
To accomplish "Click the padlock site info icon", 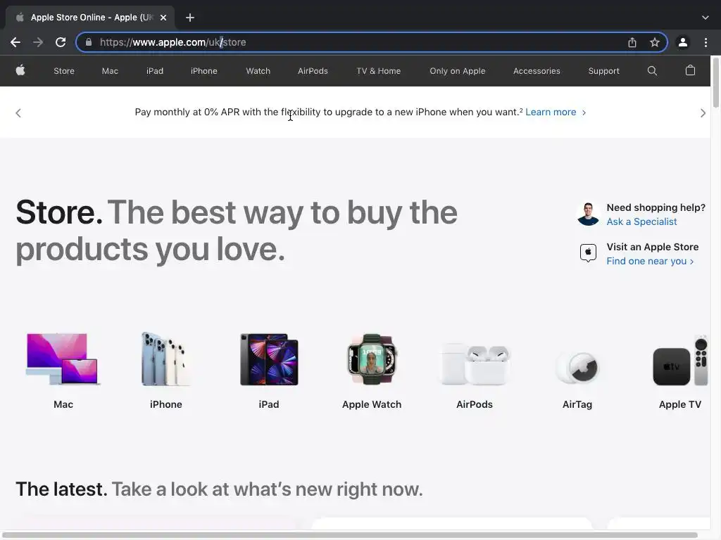I will click(89, 42).
